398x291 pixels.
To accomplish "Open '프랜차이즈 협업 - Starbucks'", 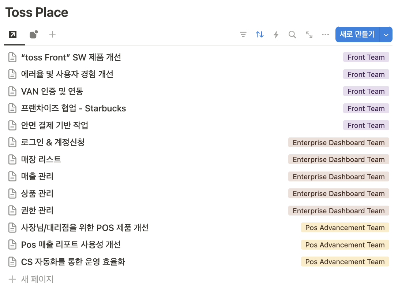I will point(73,108).
